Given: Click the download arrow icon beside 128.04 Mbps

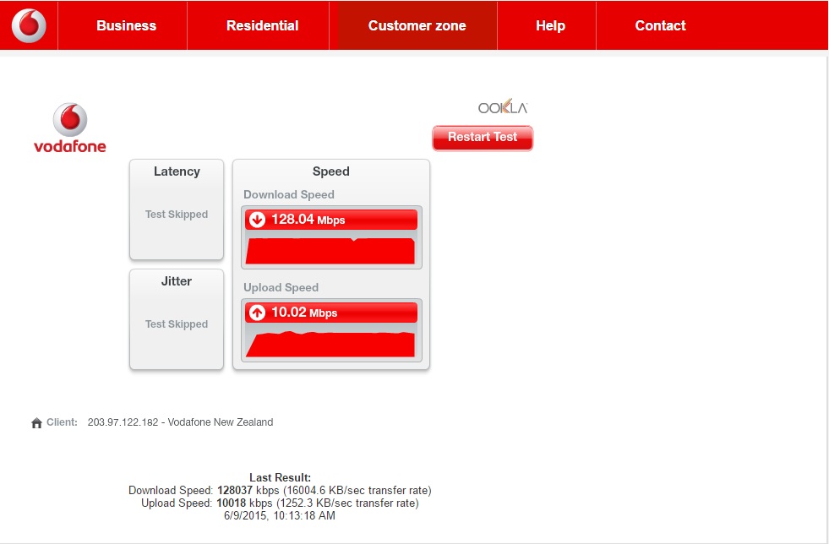Looking at the screenshot, I should point(258,220).
